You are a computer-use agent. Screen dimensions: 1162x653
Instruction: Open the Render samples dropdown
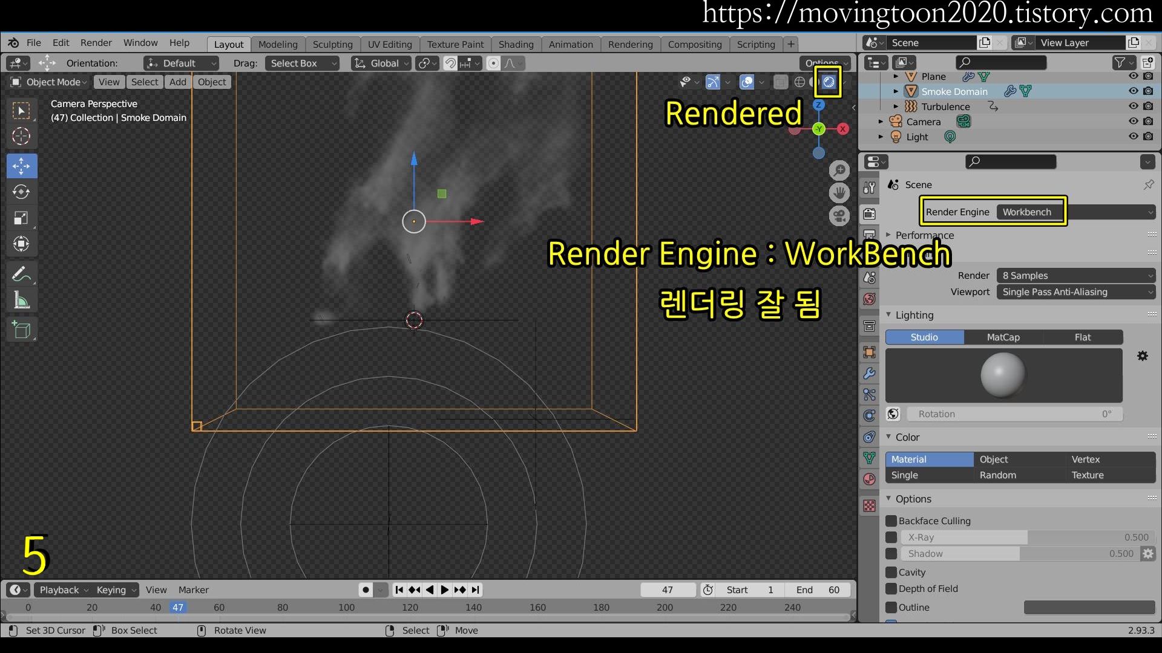pyautogui.click(x=1076, y=275)
